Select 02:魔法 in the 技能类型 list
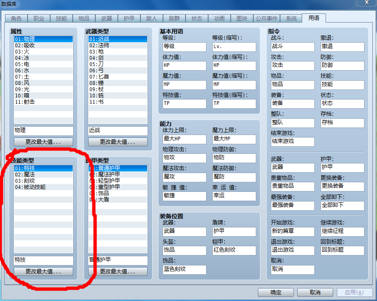Image resolution: width=377 pixels, height=301 pixels. (x=43, y=175)
